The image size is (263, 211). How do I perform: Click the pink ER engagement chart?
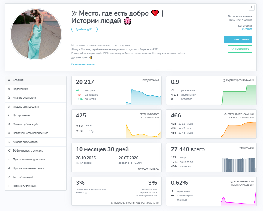pyautogui.click(x=239, y=197)
